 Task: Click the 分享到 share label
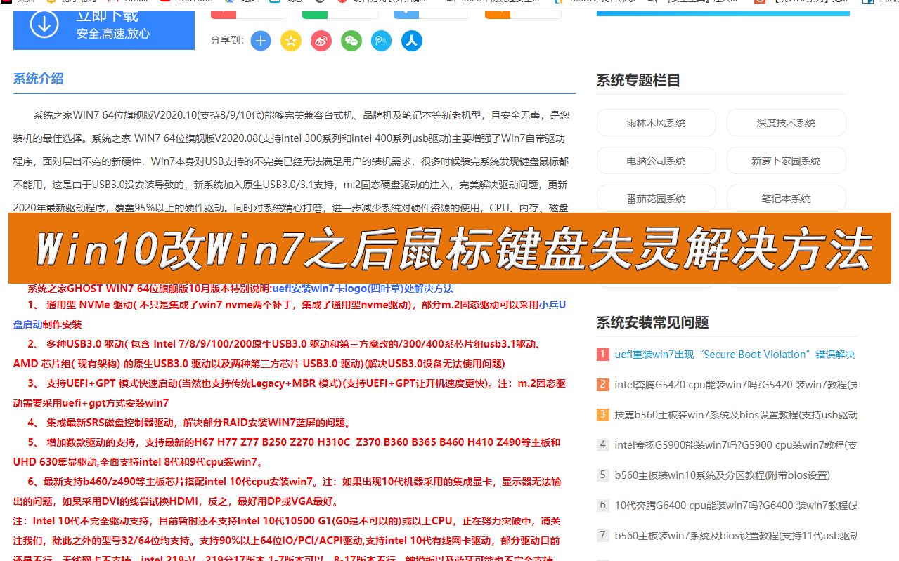[x=226, y=41]
